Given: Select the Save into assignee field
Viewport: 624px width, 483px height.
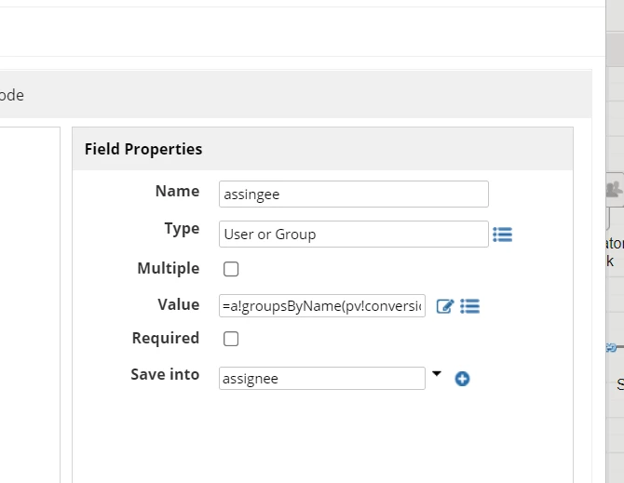Looking at the screenshot, I should click(x=322, y=378).
